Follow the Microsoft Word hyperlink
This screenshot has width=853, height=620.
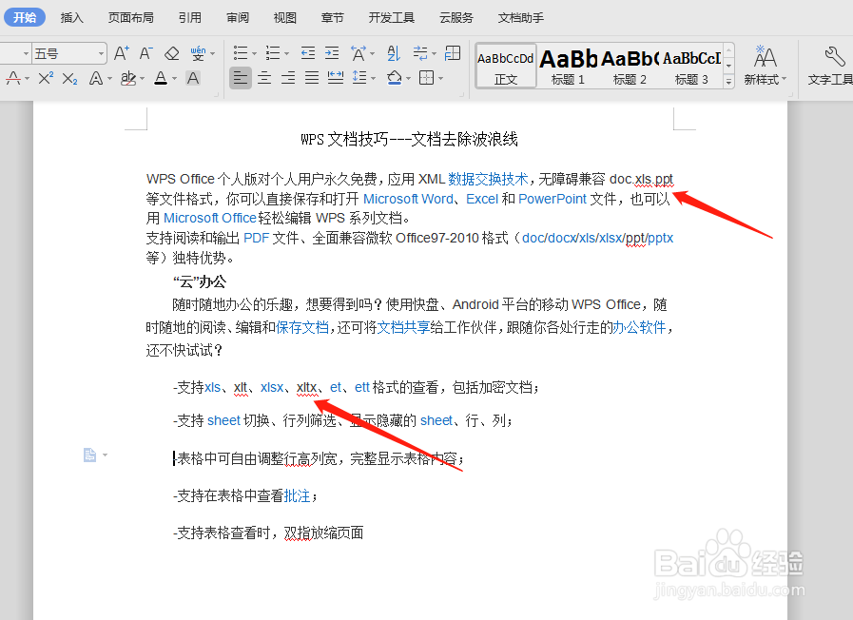click(x=408, y=199)
